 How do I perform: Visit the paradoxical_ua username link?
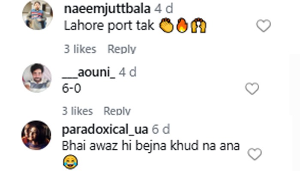coord(105,130)
